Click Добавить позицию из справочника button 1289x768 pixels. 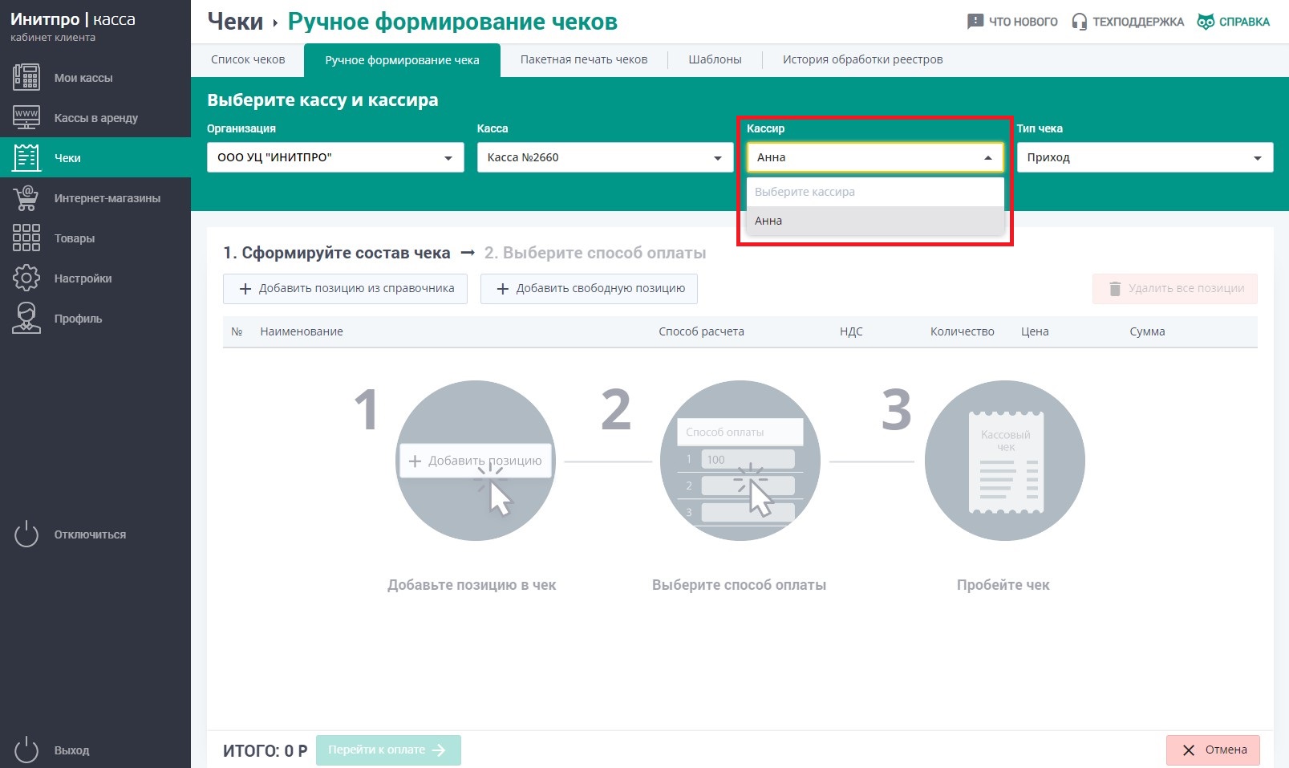[x=345, y=289]
